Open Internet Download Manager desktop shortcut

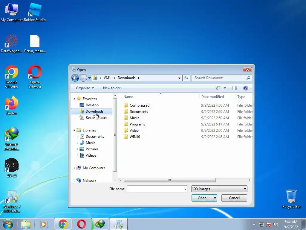click(x=12, y=139)
